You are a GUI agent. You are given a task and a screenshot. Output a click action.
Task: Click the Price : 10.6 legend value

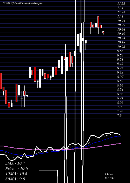pyautogui.click(x=16, y=169)
